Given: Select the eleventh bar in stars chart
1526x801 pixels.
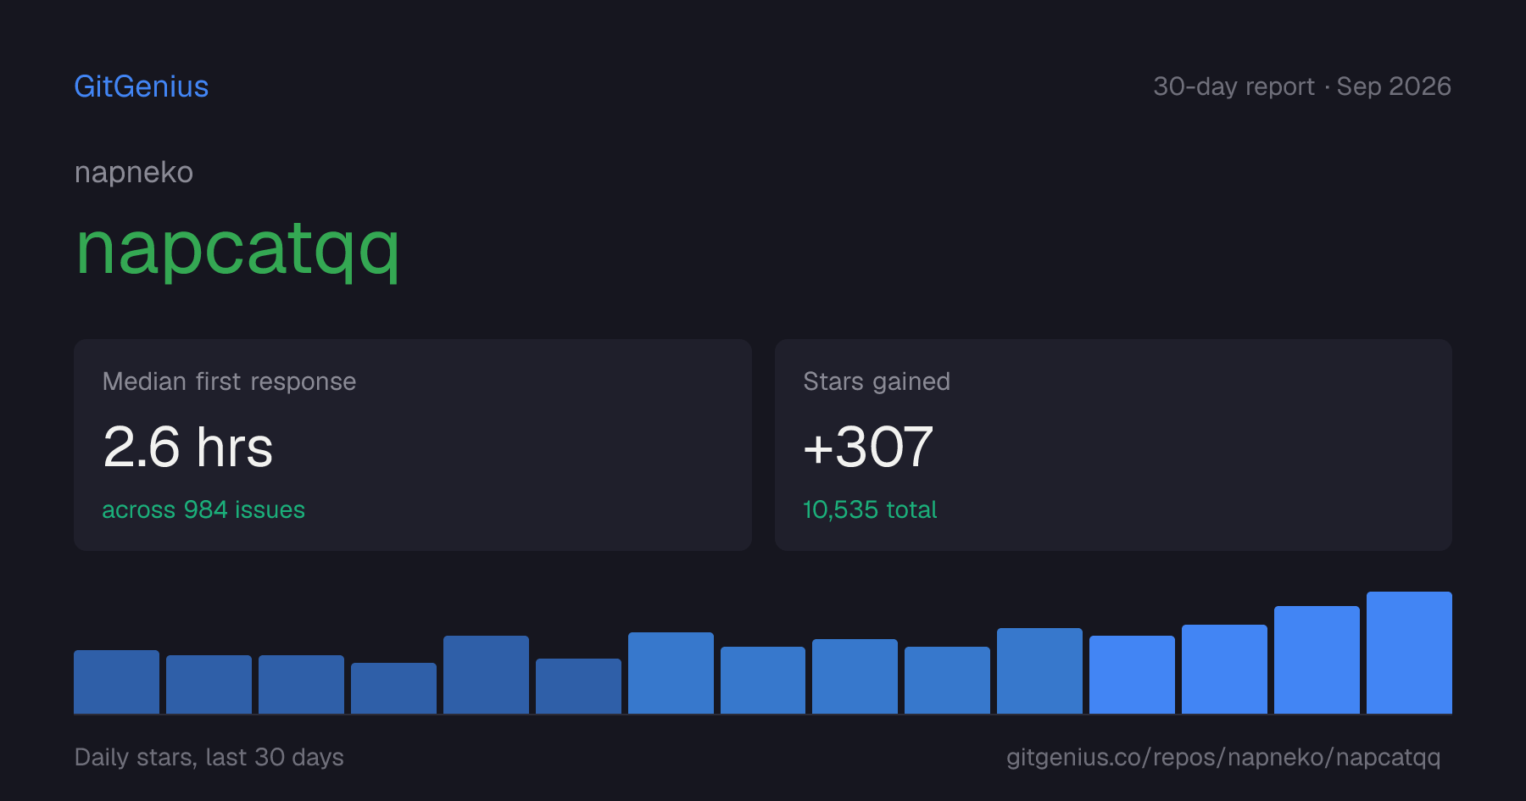Looking at the screenshot, I should pyautogui.click(x=1039, y=670).
